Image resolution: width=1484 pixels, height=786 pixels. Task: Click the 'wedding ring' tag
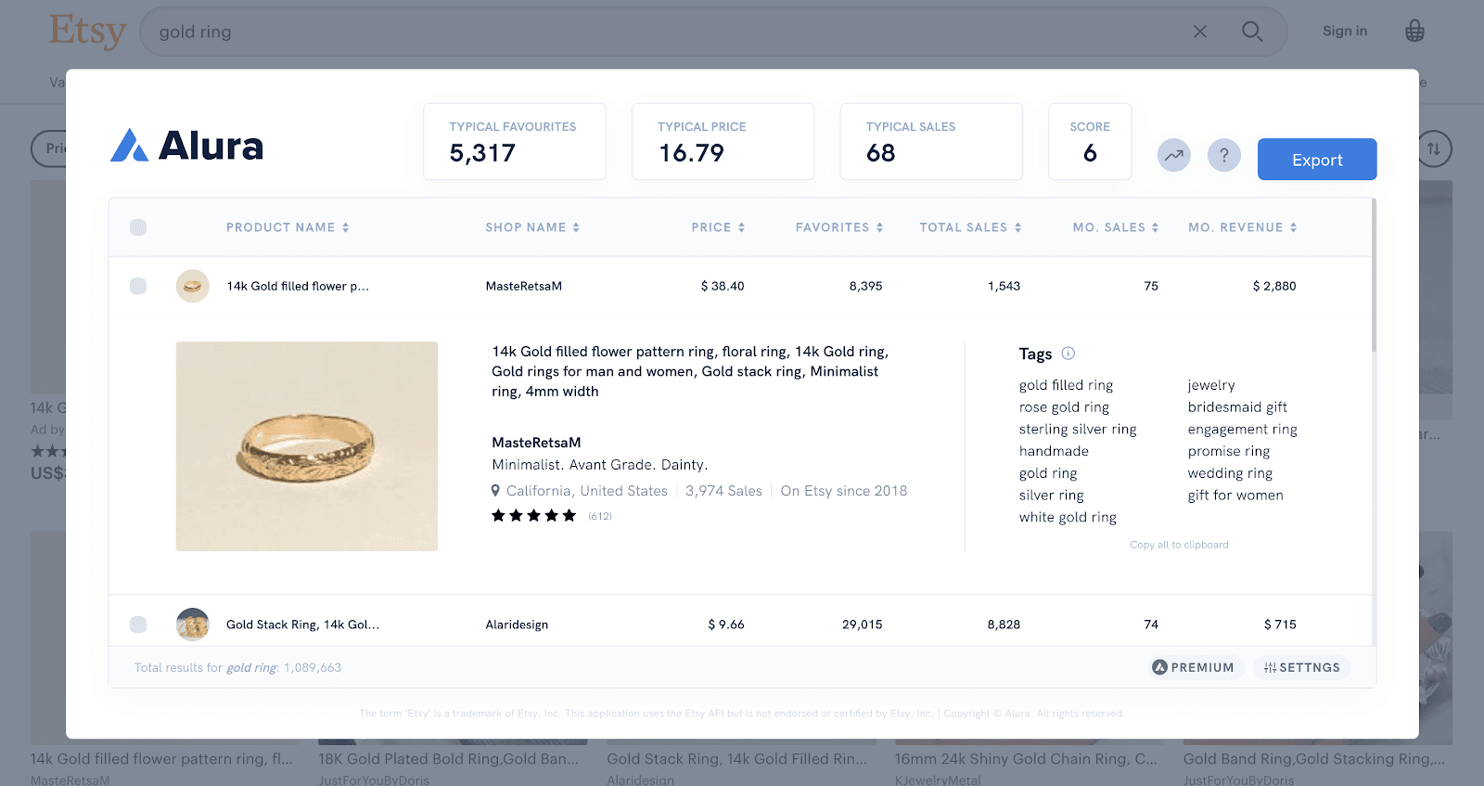pyautogui.click(x=1230, y=473)
